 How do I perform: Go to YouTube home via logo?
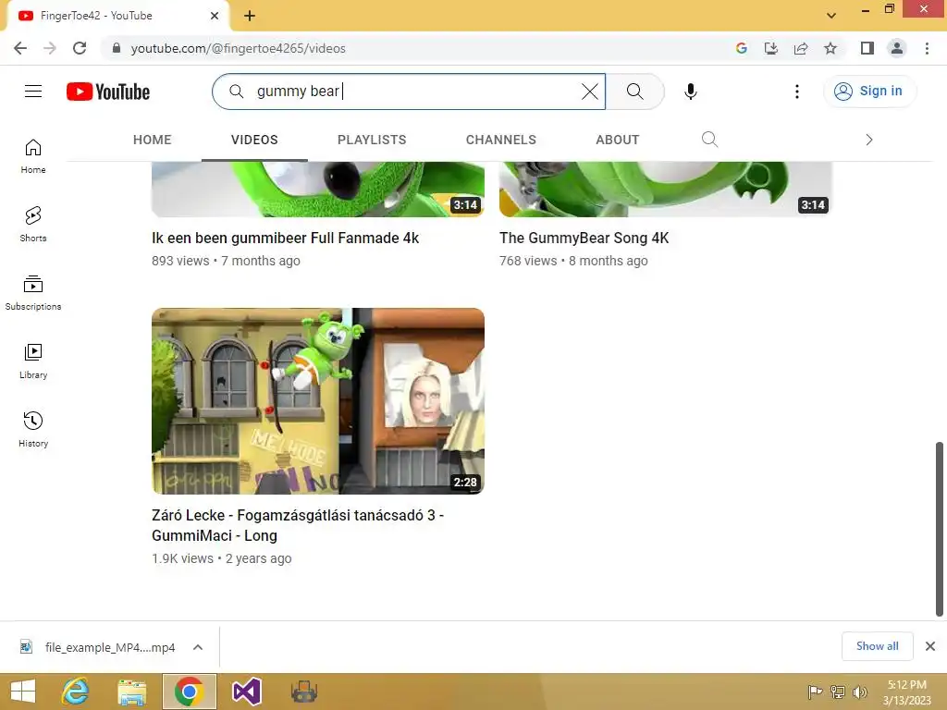[x=108, y=92]
